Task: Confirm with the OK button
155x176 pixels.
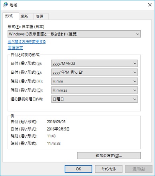Action: pos(78,169)
